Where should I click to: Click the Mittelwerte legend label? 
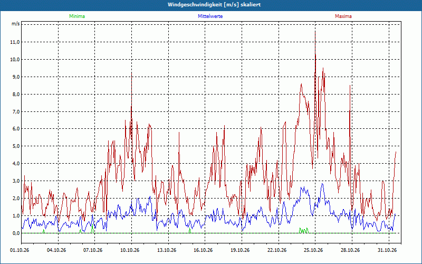pyautogui.click(x=210, y=16)
